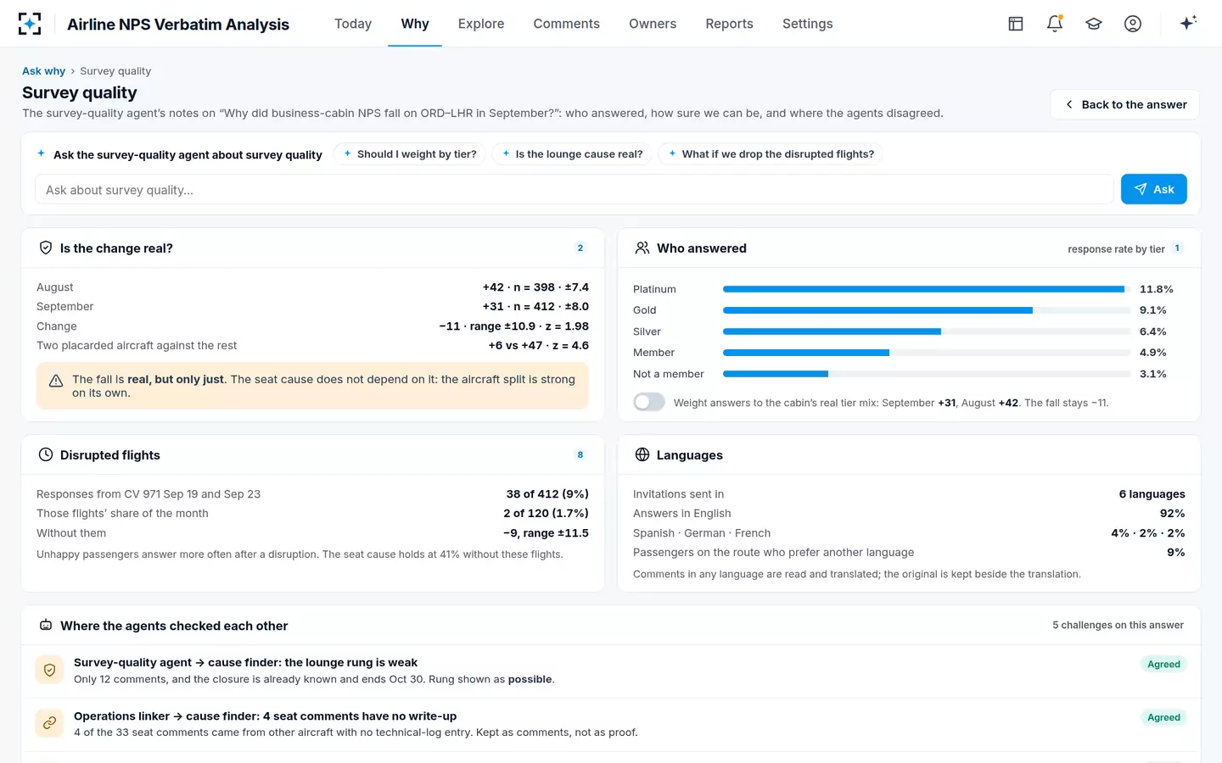Open the learning graduation cap icon
Image resolution: width=1222 pixels, height=763 pixels.
[x=1094, y=24]
